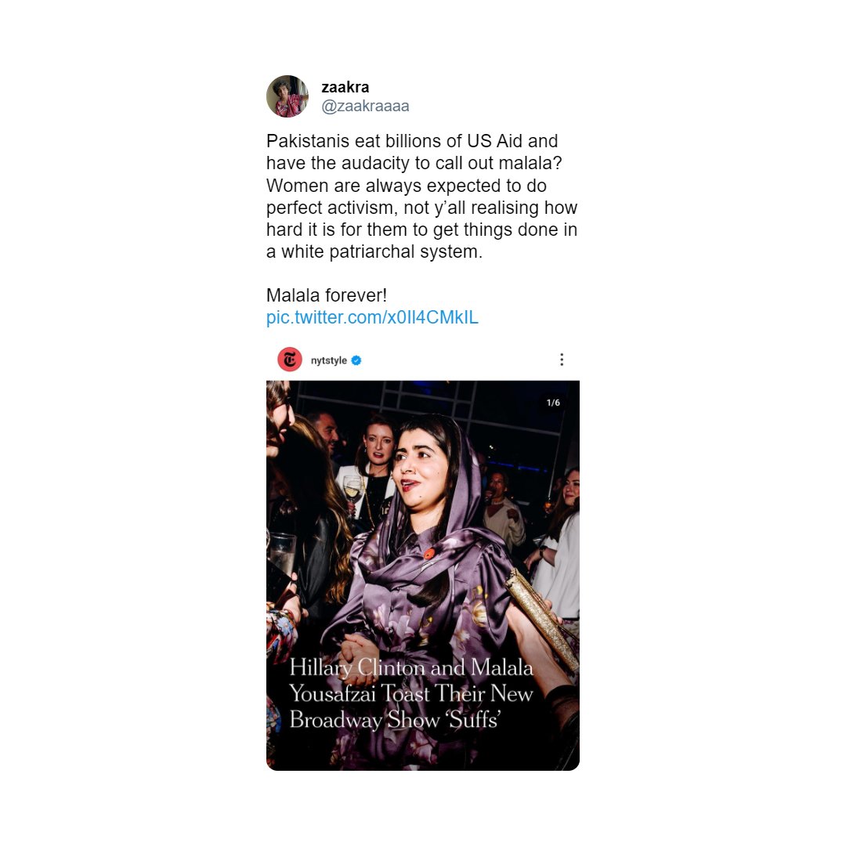Click the NYT logo of nytstyle

[x=290, y=360]
